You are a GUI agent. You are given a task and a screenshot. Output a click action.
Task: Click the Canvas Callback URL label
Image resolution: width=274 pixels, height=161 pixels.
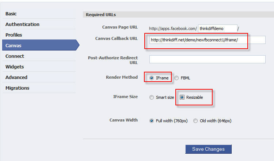pos(117,38)
